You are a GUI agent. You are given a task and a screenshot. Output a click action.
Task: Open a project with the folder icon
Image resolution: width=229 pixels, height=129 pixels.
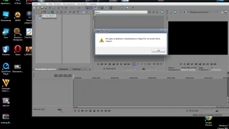[38, 8]
